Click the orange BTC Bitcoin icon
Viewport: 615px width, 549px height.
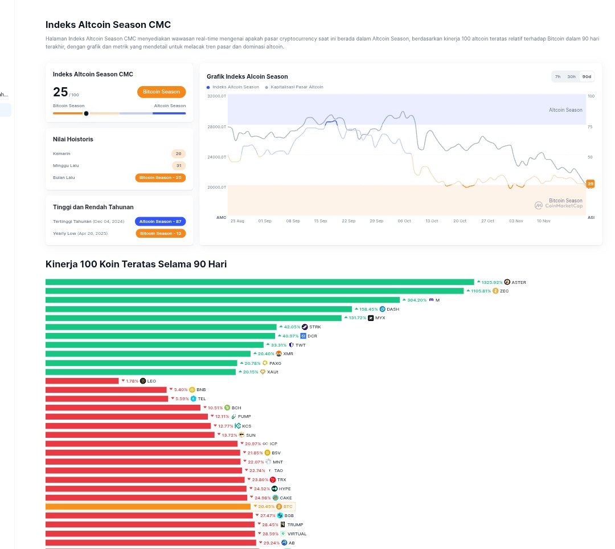click(x=279, y=506)
